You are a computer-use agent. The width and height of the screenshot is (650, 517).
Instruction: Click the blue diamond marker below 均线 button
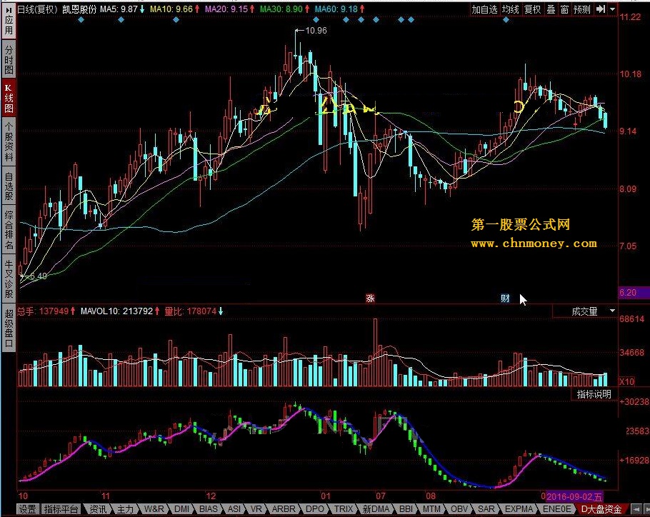[x=506, y=19]
